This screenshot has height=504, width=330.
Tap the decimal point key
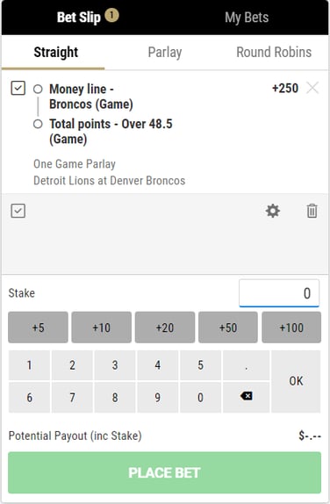(x=246, y=365)
